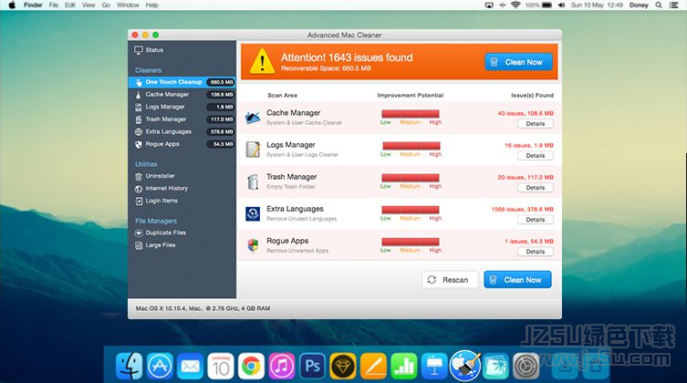Click the volume icon in menu bar
Viewport: 687px width, 383px height.
point(561,5)
